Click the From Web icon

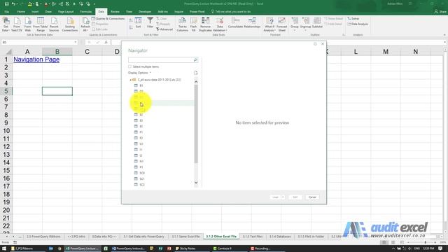click(x=28, y=24)
